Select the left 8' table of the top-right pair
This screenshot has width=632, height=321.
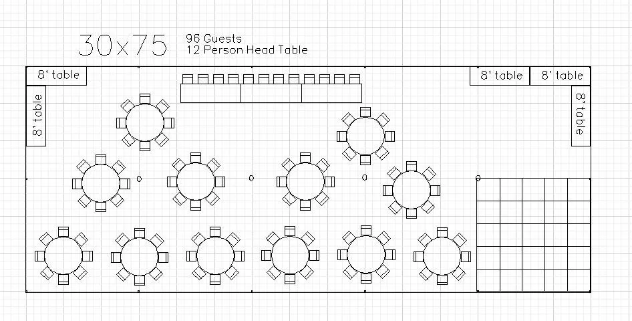click(500, 76)
